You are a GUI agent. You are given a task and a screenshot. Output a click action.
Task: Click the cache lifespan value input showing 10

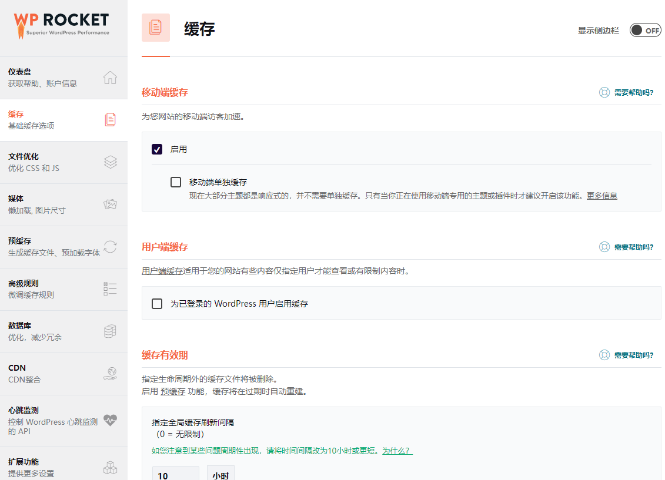175,475
